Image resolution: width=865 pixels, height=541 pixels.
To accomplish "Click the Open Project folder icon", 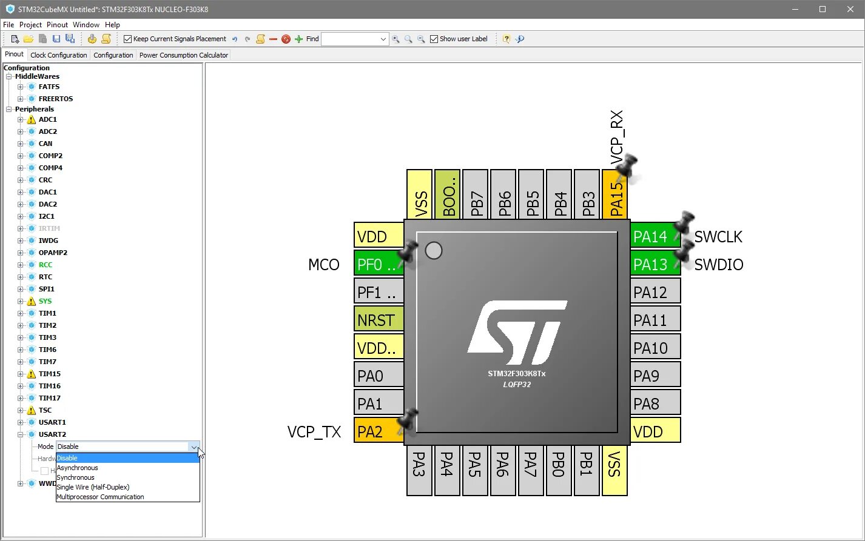I will [x=29, y=39].
